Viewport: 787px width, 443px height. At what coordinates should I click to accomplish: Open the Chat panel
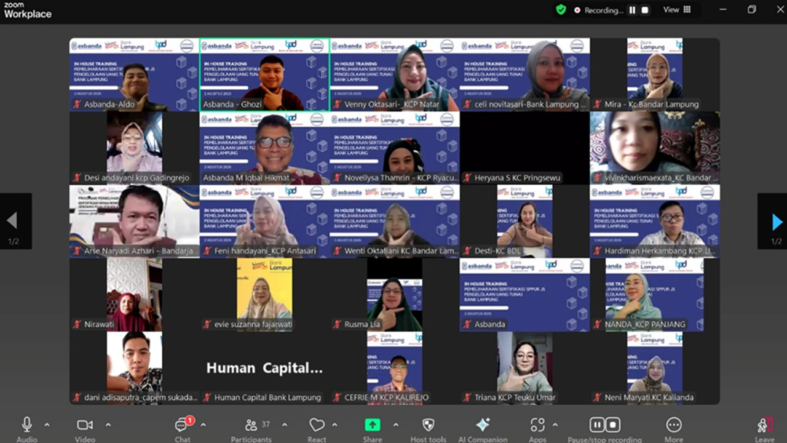point(182,426)
